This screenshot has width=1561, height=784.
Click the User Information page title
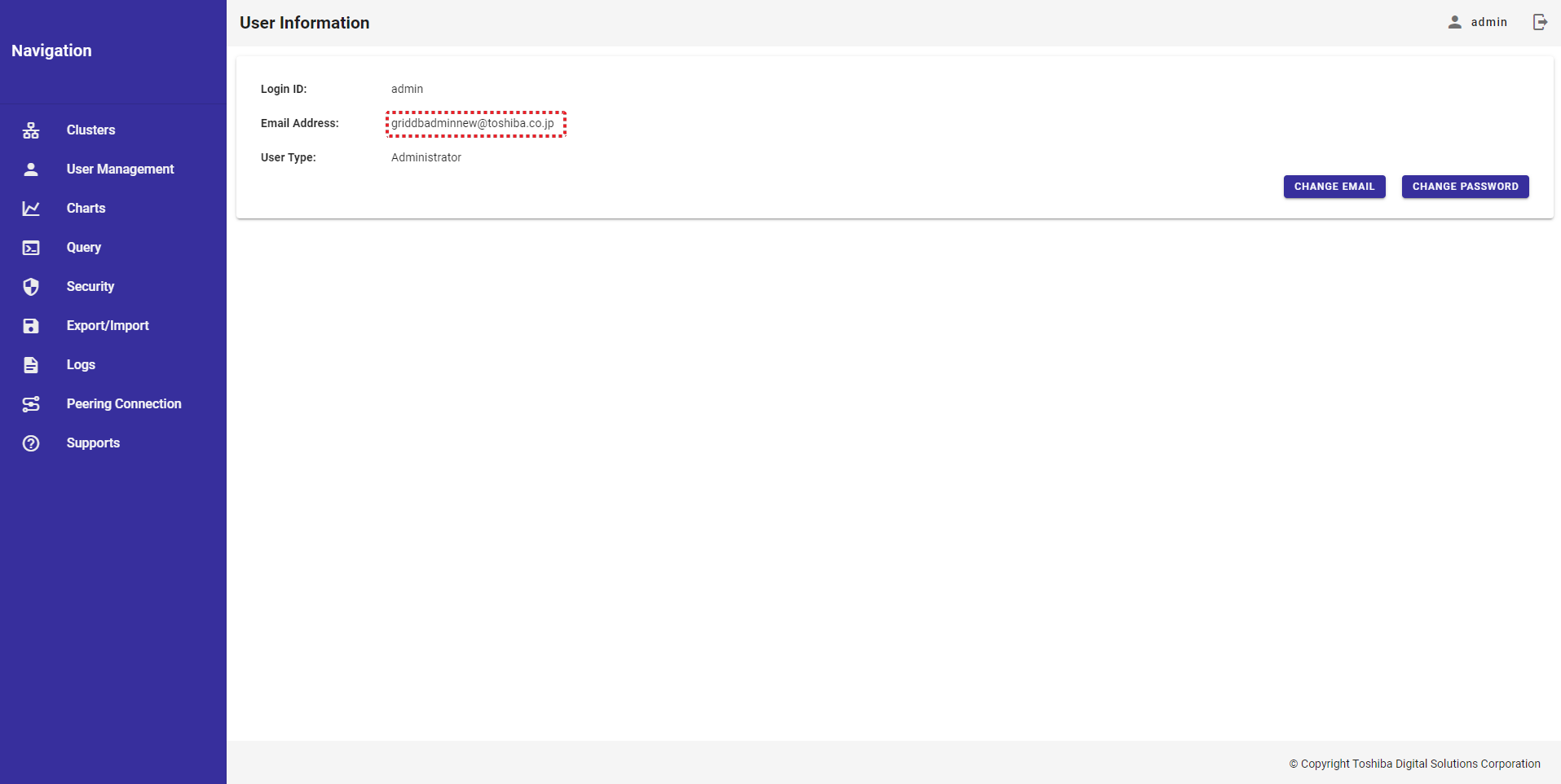pyautogui.click(x=305, y=23)
